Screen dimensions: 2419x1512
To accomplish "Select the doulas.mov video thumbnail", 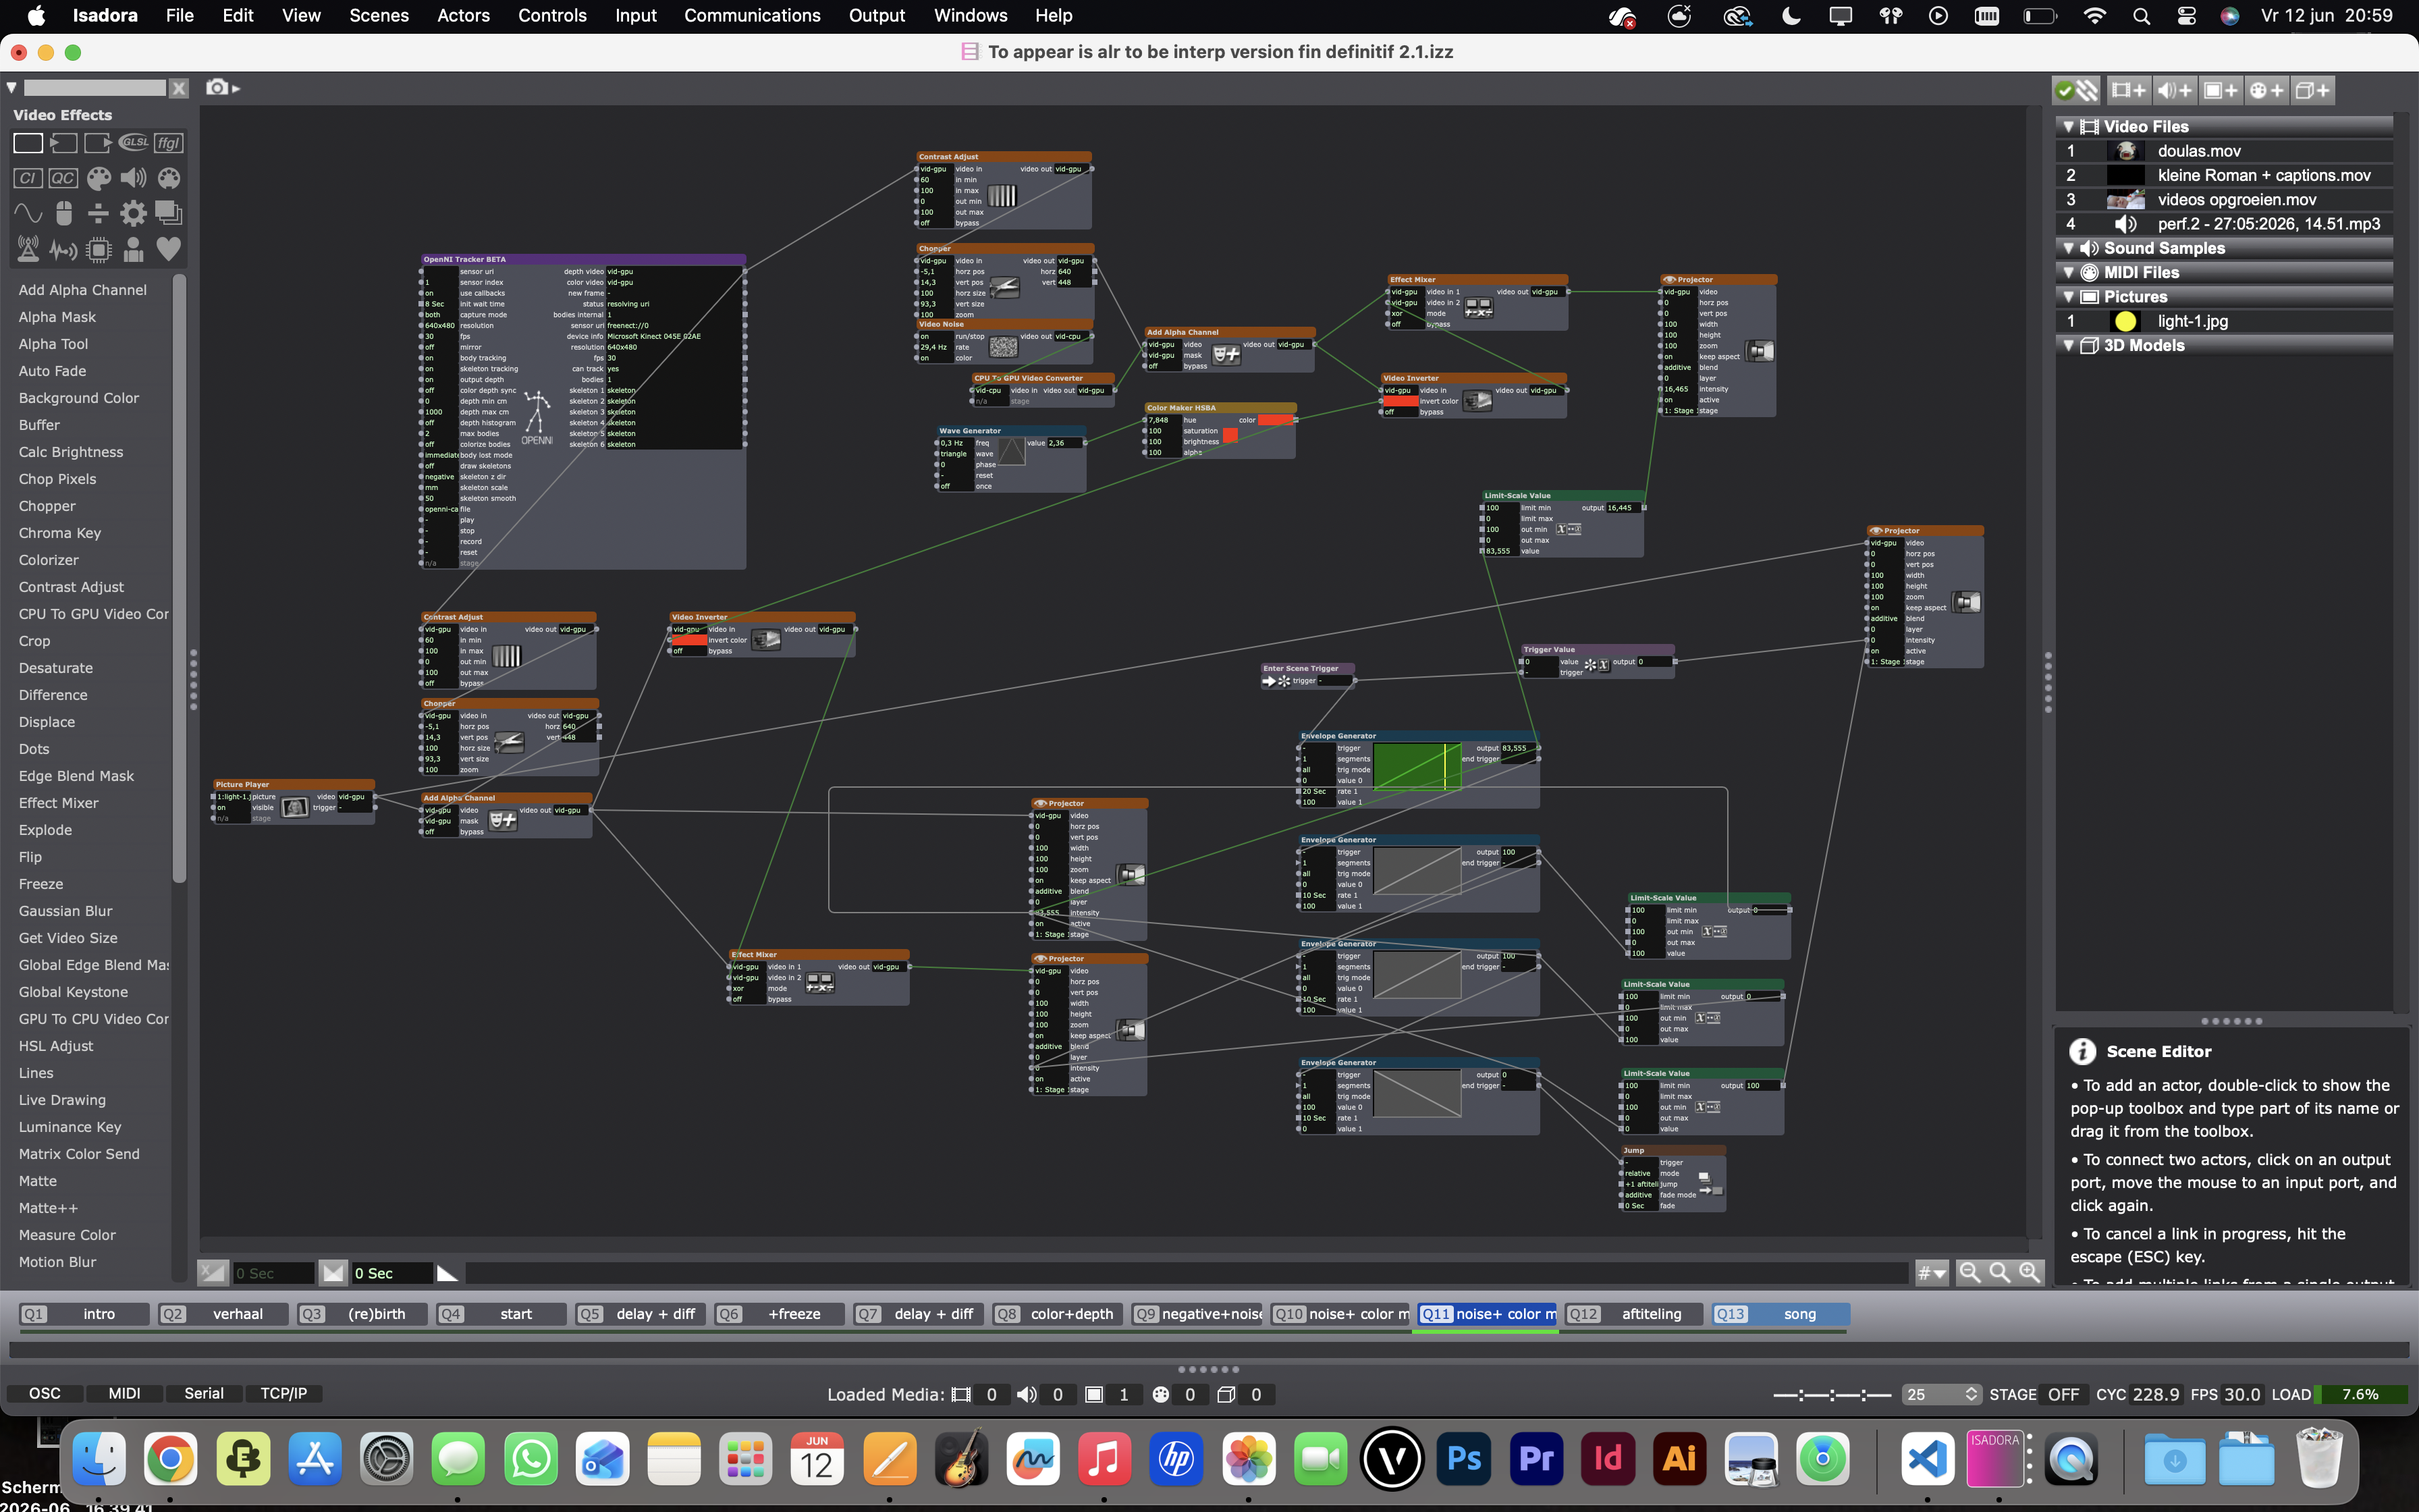I will pos(2125,151).
